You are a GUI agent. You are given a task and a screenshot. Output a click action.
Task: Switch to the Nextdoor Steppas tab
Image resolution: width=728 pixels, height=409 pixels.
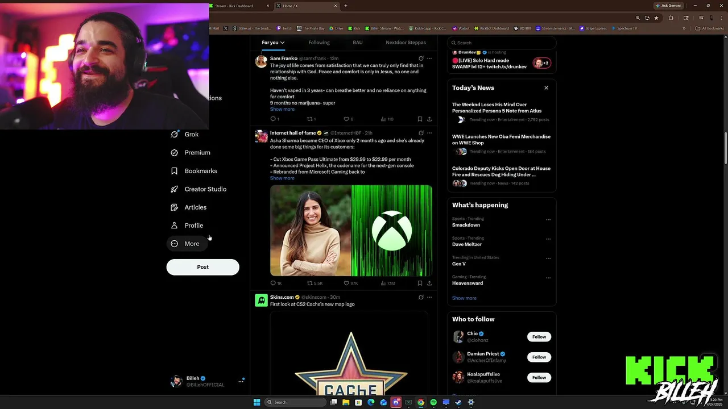pos(406,43)
